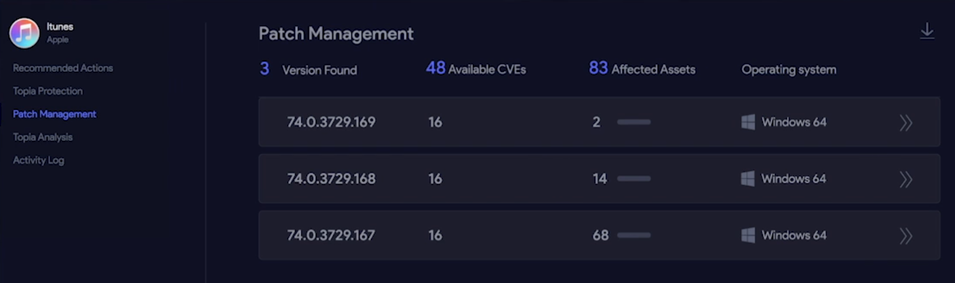955x283 pixels.
Task: Click the 83 Affected Assets header
Action: pos(642,69)
